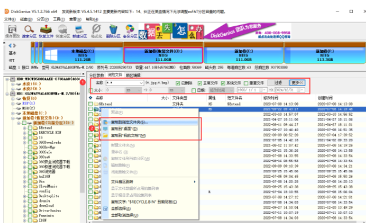Open the 恢复文件 recover files tool

[x=46, y=31]
